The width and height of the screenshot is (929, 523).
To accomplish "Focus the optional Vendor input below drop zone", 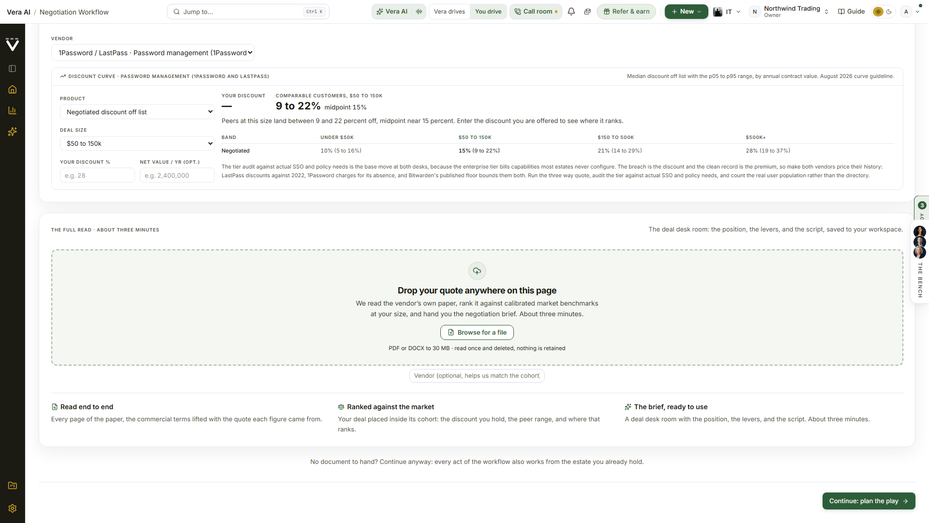I will 477,376.
